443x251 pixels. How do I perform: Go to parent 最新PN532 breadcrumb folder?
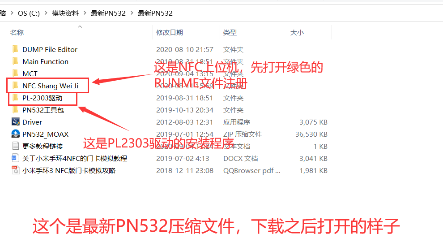(x=108, y=13)
